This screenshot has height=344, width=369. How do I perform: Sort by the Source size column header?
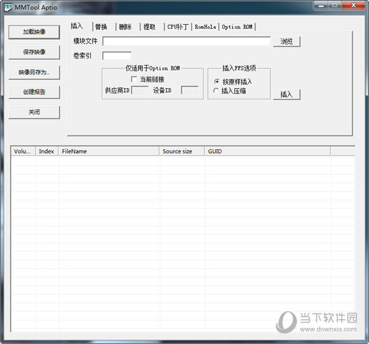[x=182, y=151]
